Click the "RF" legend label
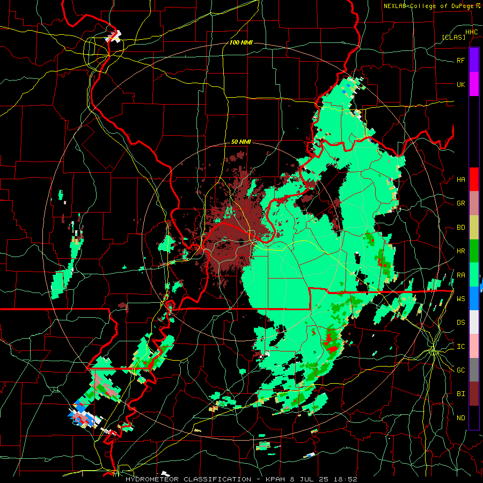 tap(460, 60)
